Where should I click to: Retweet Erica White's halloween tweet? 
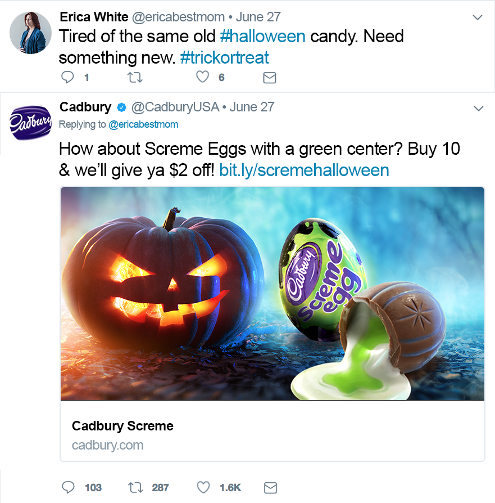pos(135,78)
